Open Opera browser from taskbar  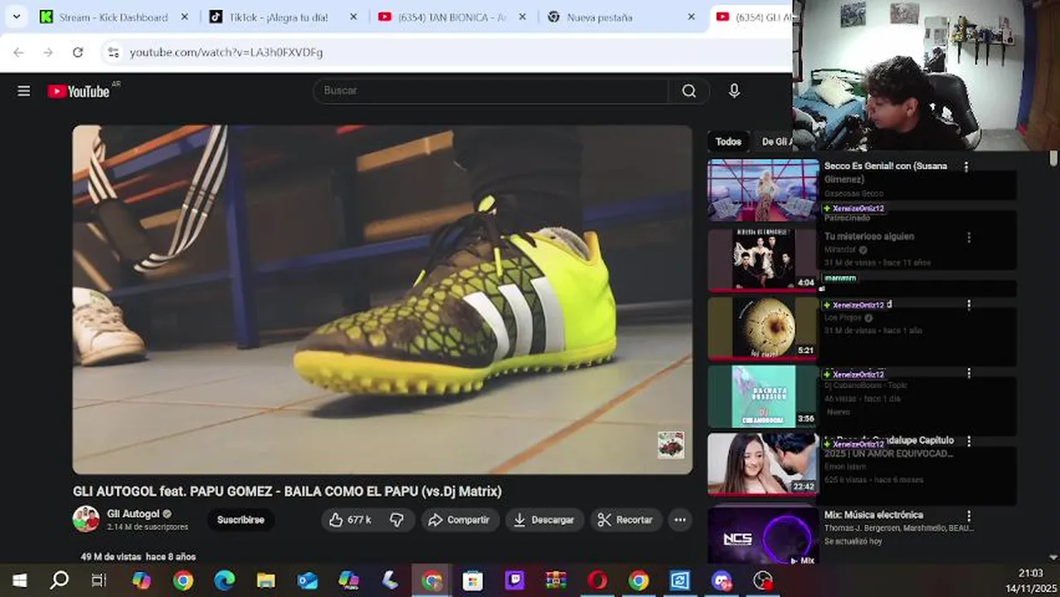point(597,580)
